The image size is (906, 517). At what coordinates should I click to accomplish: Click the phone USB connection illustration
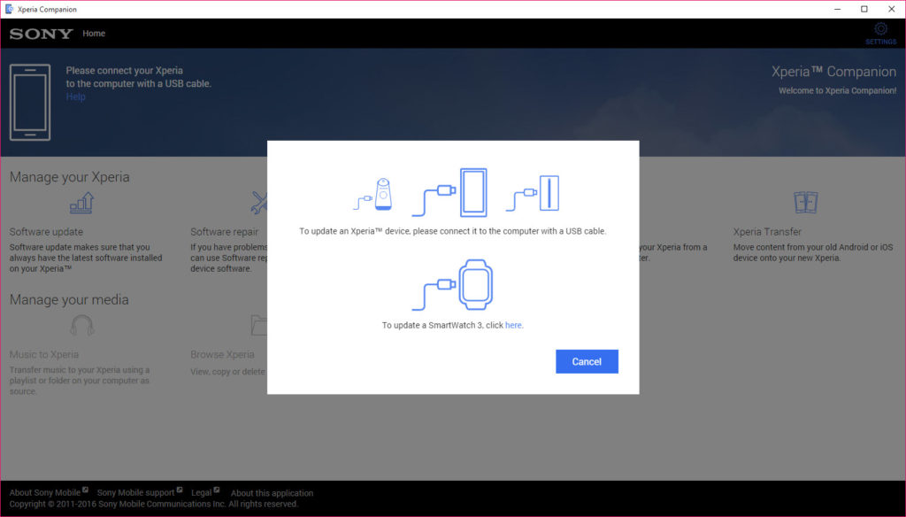[x=449, y=193]
